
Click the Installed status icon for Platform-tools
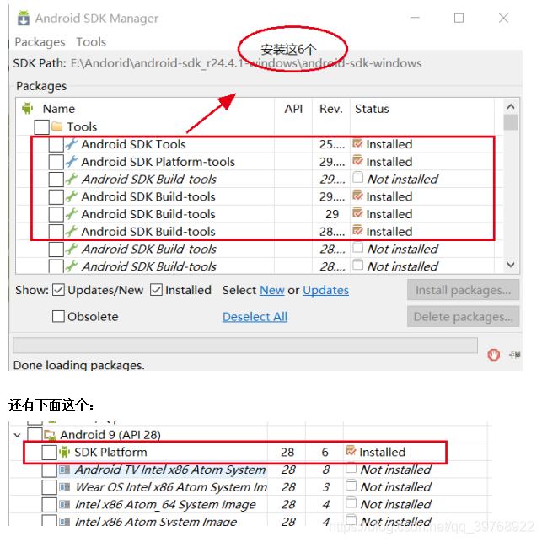(357, 161)
